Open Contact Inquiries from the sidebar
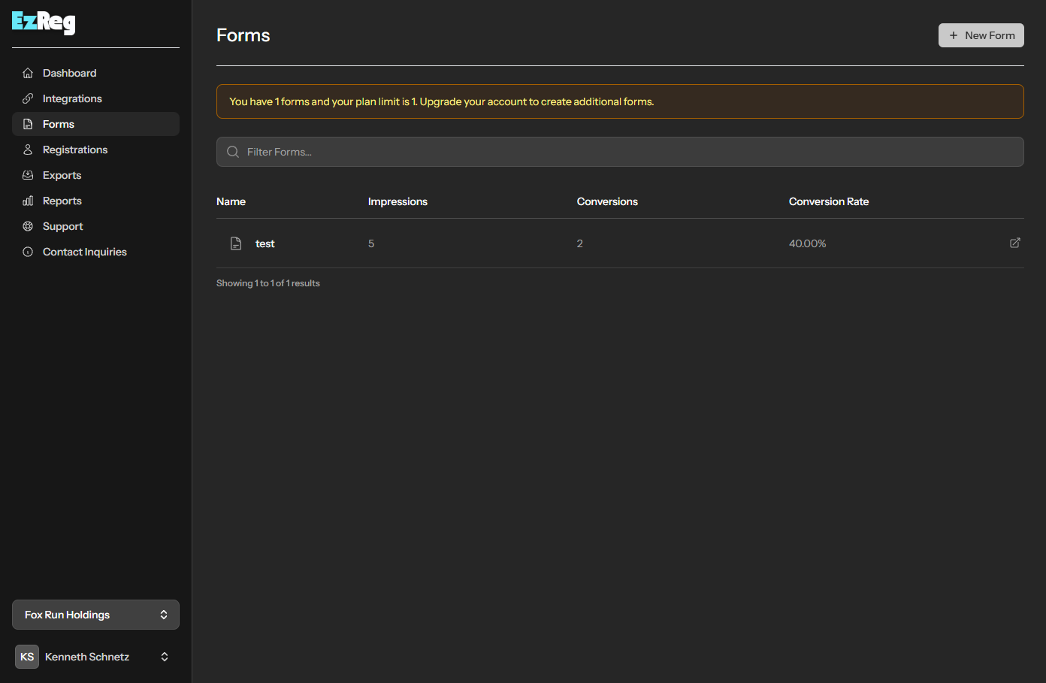This screenshot has height=683, width=1046. (84, 251)
